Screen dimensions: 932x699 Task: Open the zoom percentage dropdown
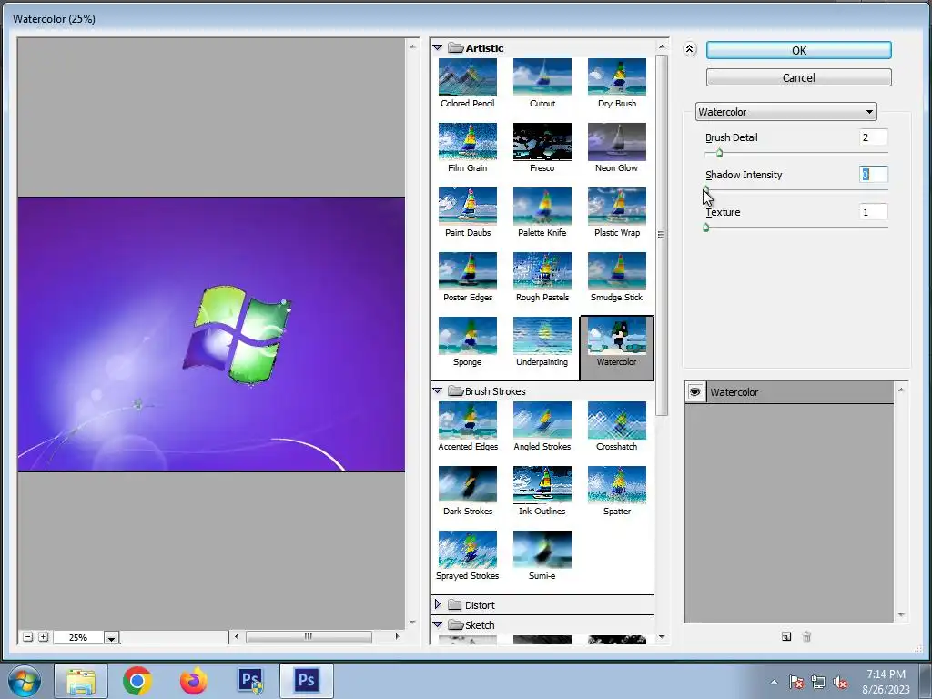tap(111, 637)
